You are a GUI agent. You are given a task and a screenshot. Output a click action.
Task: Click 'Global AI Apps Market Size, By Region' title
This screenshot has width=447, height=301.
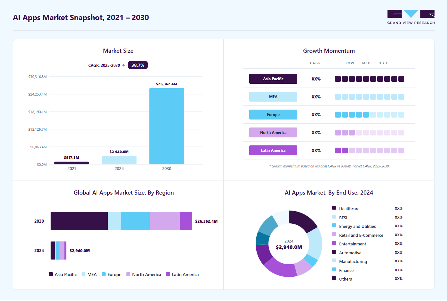tap(124, 193)
